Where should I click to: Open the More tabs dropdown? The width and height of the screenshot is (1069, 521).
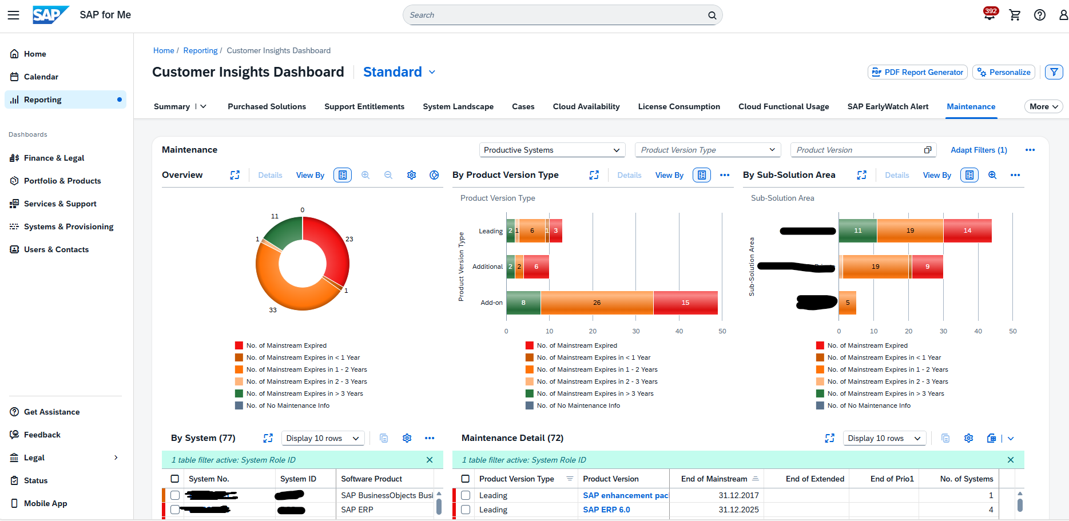pos(1044,106)
